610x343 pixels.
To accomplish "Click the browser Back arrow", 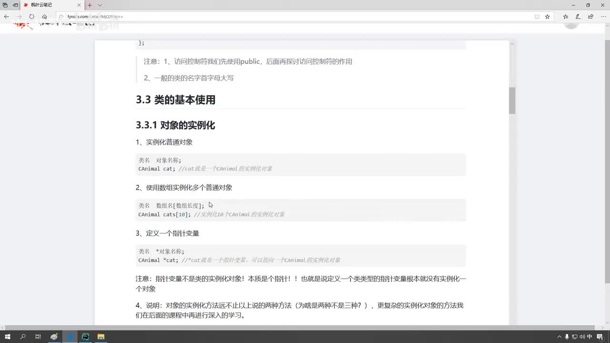I will tap(7, 16).
